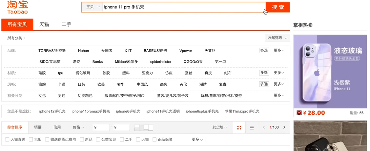Open the black phone case product thumbnail
370x151 pixels.
[330, 136]
